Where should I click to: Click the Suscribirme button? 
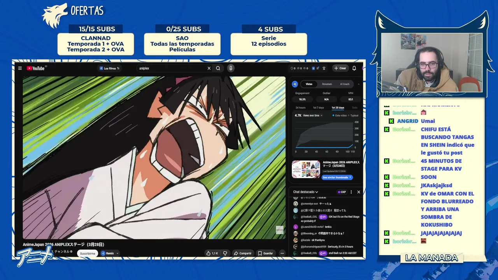88,253
